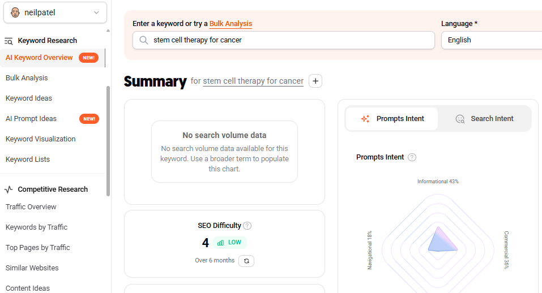Click the Prompts Intent help question mark

point(412,157)
